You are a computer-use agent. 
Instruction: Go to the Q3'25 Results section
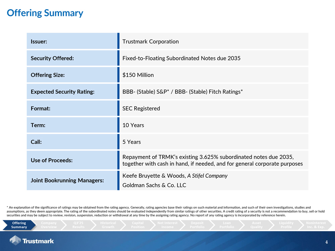click(x=78, y=225)
